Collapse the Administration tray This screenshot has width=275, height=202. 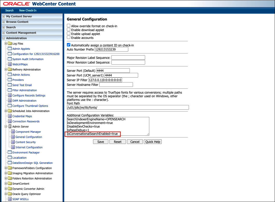pos(3,38)
